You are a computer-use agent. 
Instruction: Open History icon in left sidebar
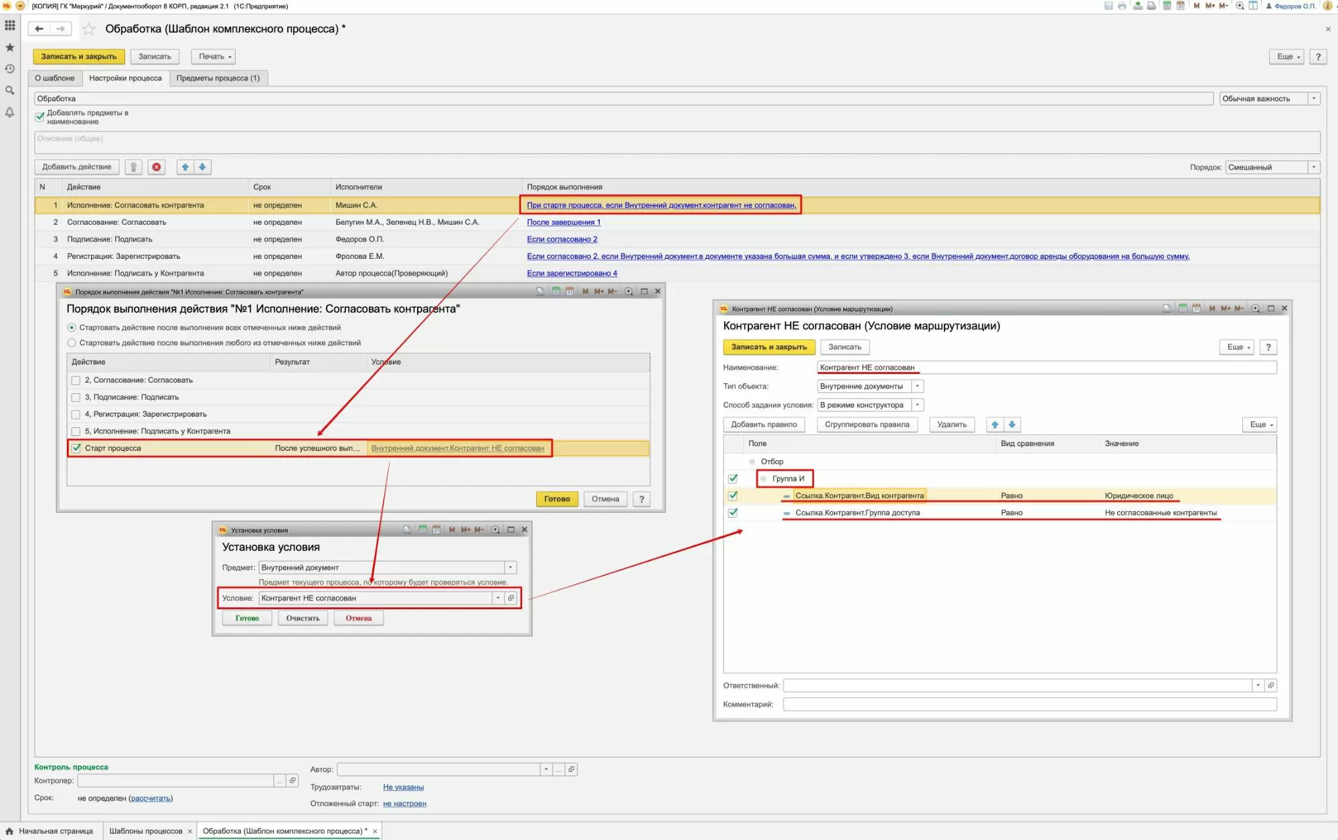pos(9,69)
